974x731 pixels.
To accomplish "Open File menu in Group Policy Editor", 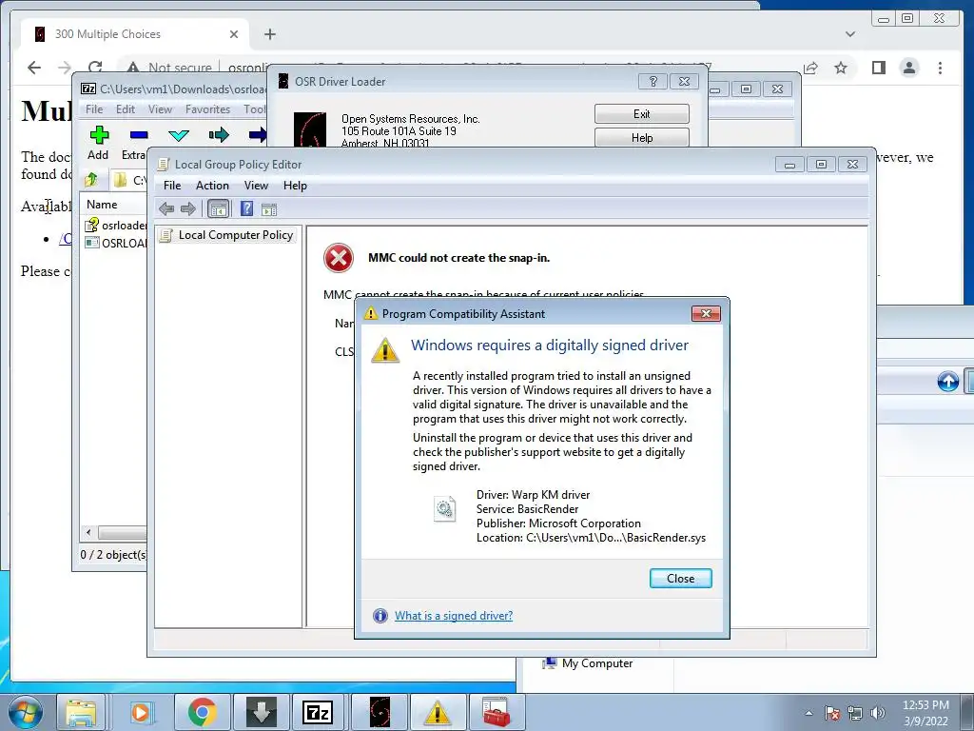I will point(172,186).
